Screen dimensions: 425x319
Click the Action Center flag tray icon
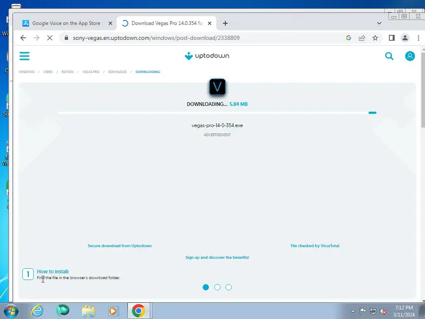[x=363, y=311]
